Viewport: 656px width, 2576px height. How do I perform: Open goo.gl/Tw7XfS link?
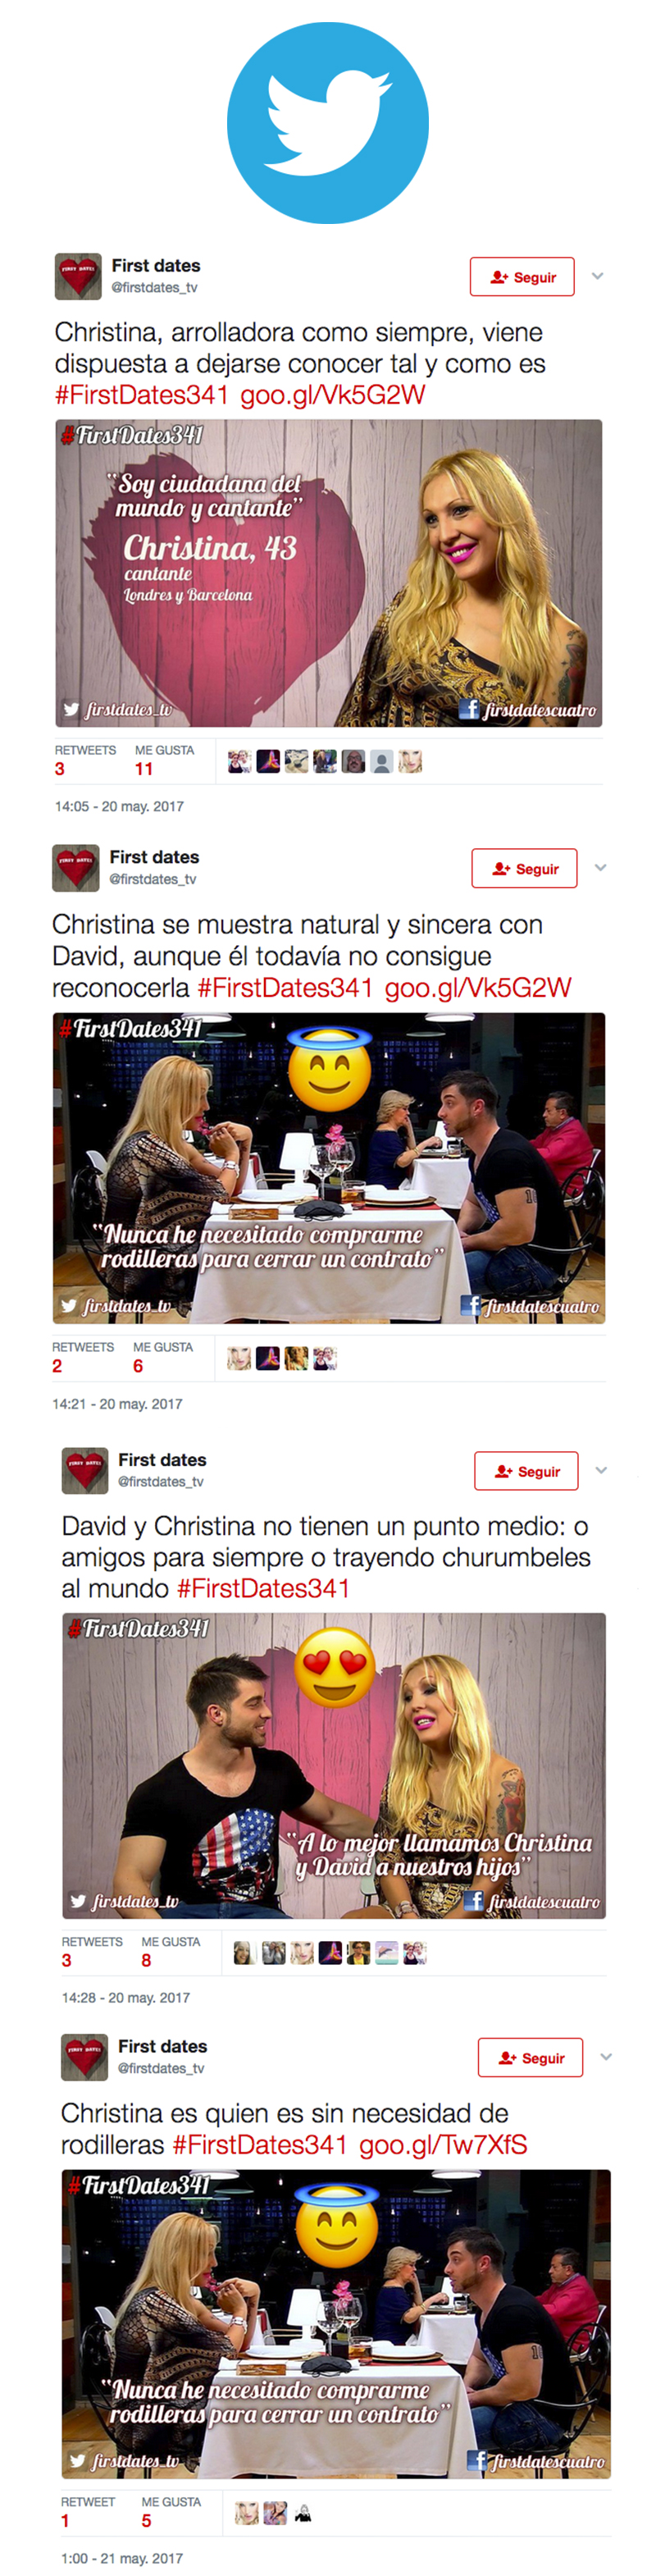tap(443, 2144)
